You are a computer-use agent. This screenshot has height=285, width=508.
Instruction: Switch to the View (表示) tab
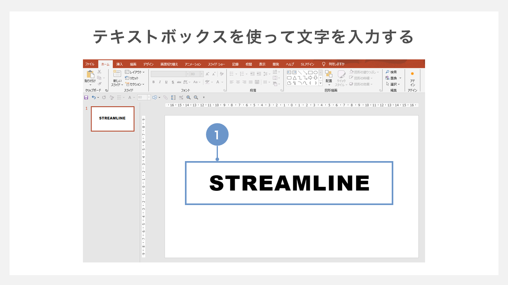[x=262, y=64]
